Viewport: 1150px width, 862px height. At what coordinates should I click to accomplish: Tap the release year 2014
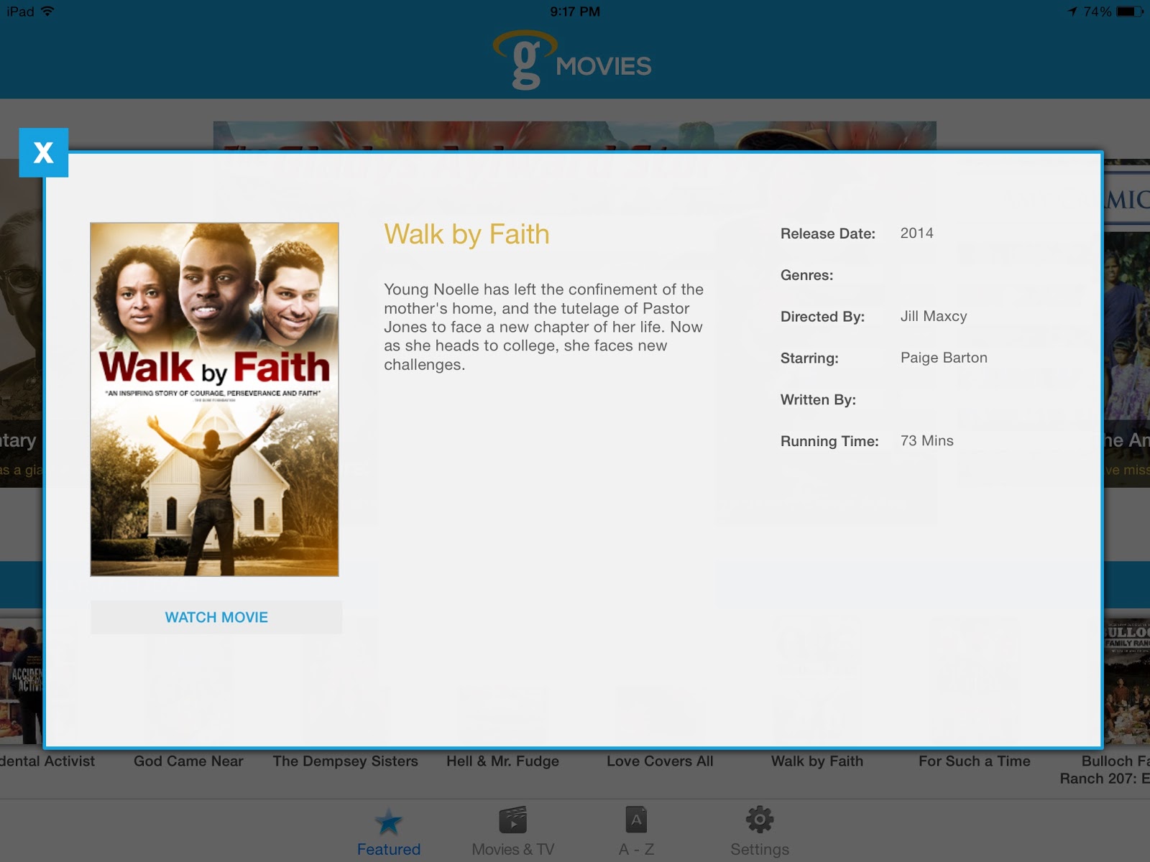pos(917,233)
